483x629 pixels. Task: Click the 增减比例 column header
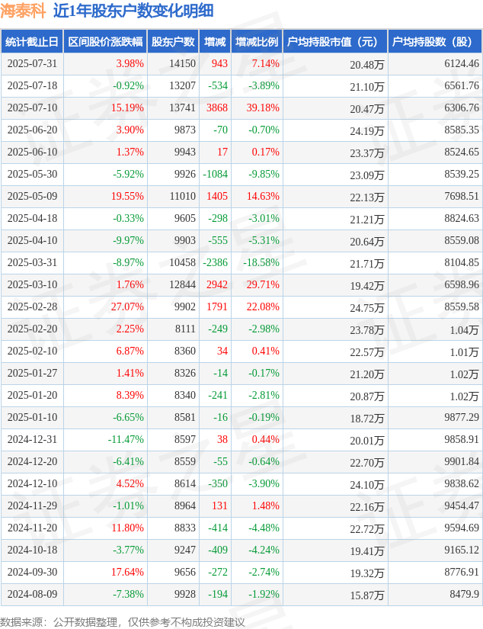(x=257, y=42)
